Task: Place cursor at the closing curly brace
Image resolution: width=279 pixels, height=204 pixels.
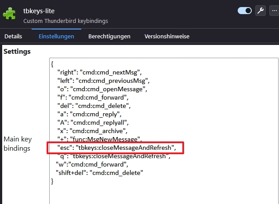Action: click(52, 182)
